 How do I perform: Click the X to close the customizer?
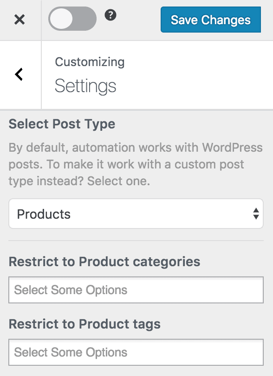(x=20, y=20)
